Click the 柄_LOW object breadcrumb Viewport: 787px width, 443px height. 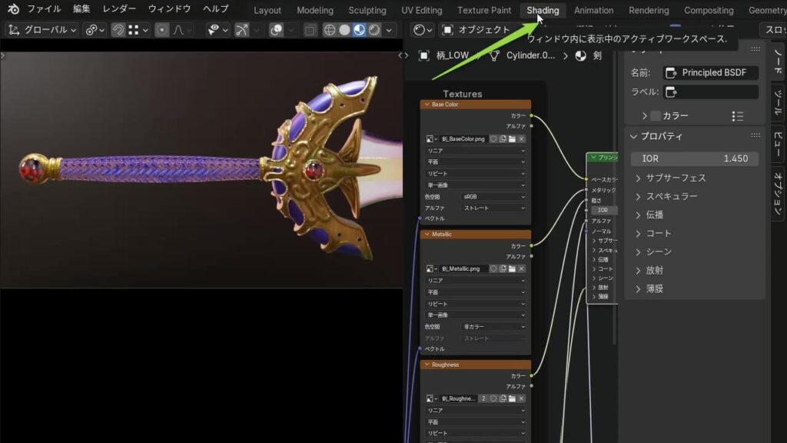click(444, 55)
